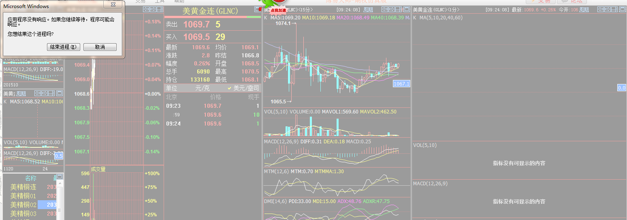Screen dimensions: 627x220
Task: Open 周期 selector in the lower-left mini chart
Action: [21, 94]
